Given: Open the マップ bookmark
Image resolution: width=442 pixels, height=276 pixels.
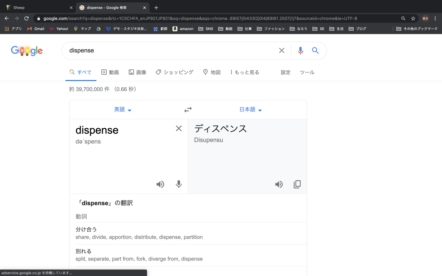Looking at the screenshot, I should click(82, 29).
